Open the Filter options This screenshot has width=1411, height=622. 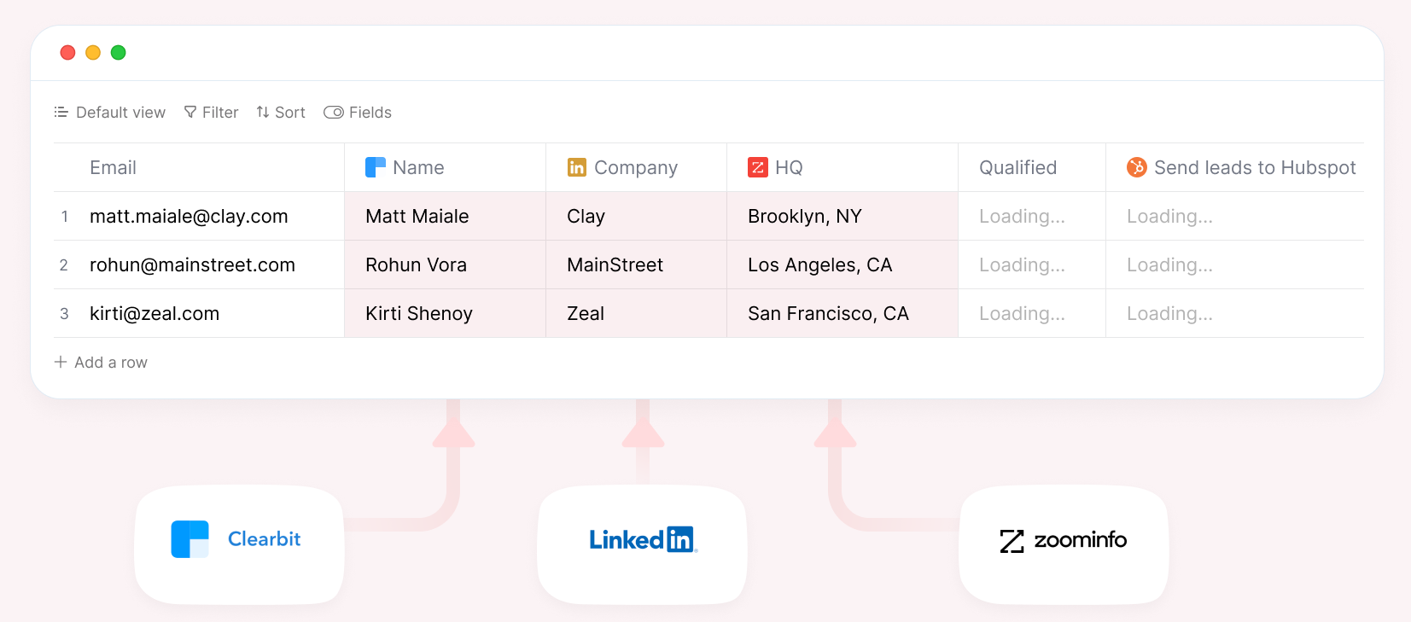212,113
